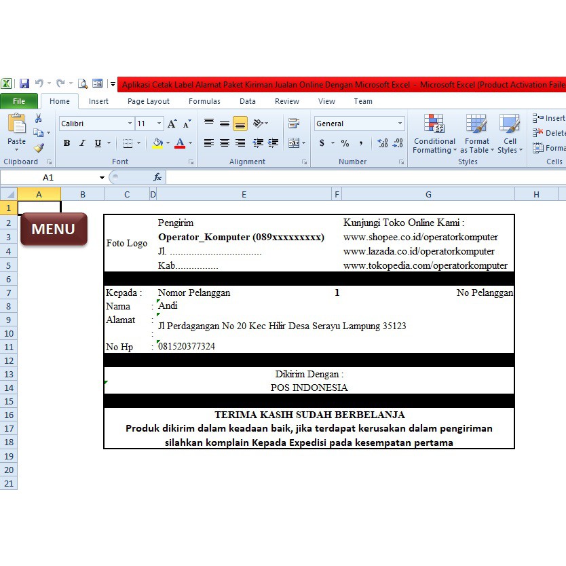Apply Accounting dollar number format

(322, 143)
